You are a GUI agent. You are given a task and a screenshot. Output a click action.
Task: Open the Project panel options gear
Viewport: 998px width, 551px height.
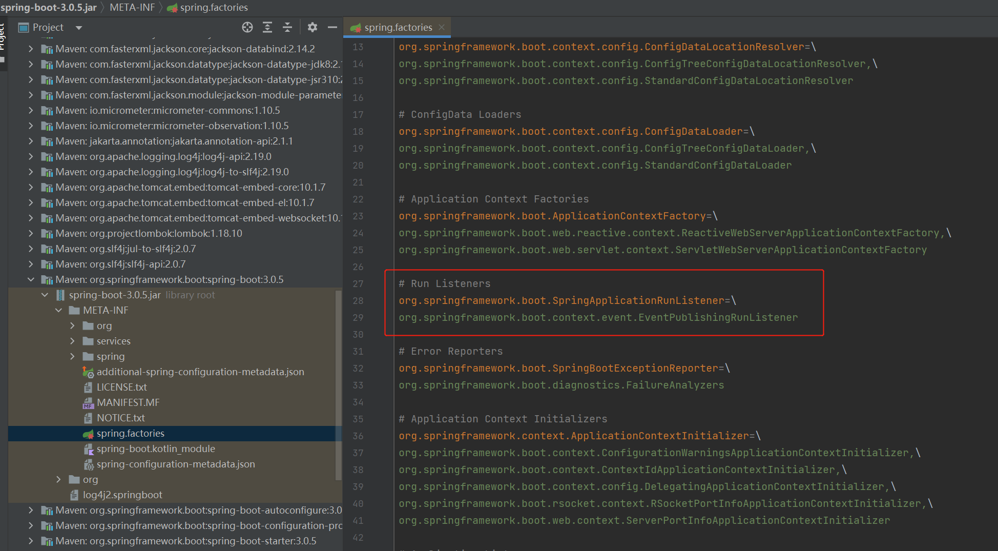click(x=312, y=27)
